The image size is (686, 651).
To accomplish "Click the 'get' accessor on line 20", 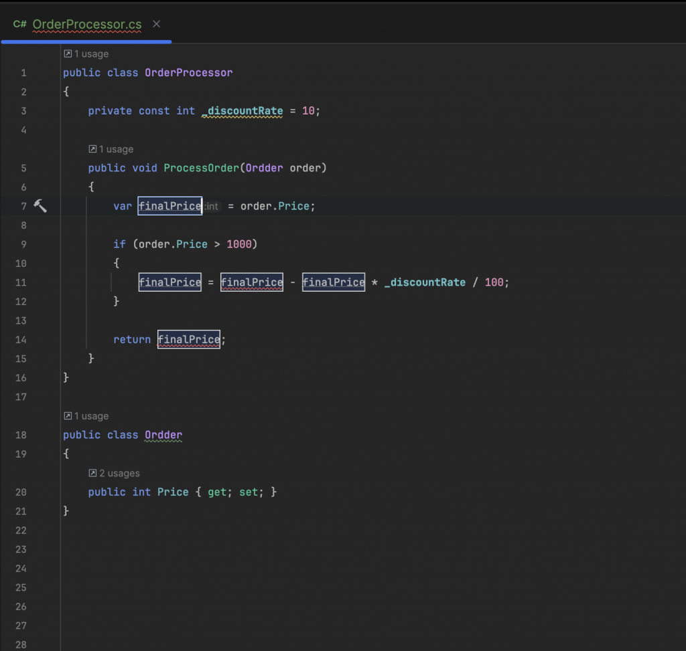I will (217, 492).
